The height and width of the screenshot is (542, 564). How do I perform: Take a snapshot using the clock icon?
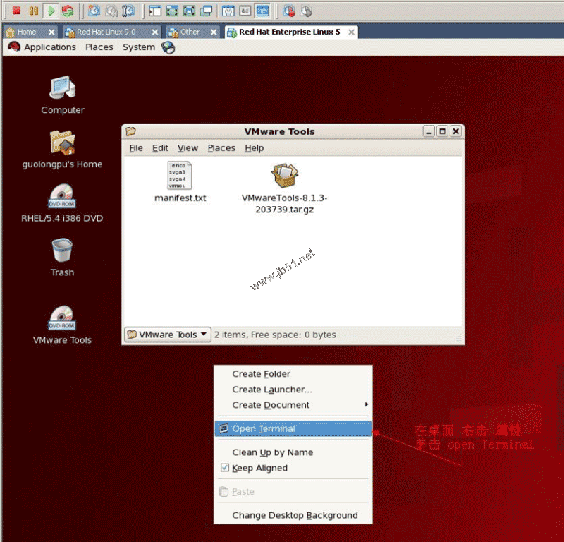(x=94, y=11)
